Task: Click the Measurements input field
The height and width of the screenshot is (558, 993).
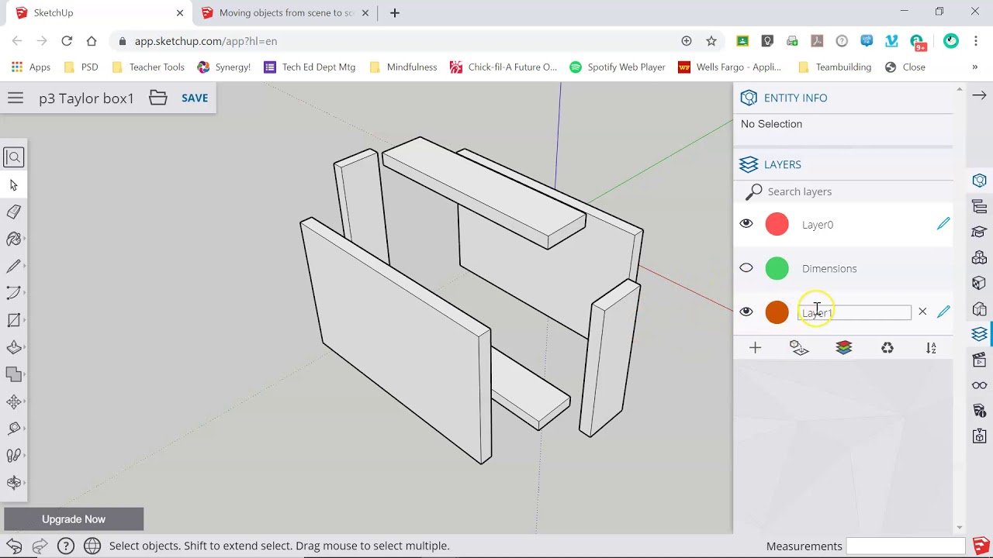Action: coord(904,546)
